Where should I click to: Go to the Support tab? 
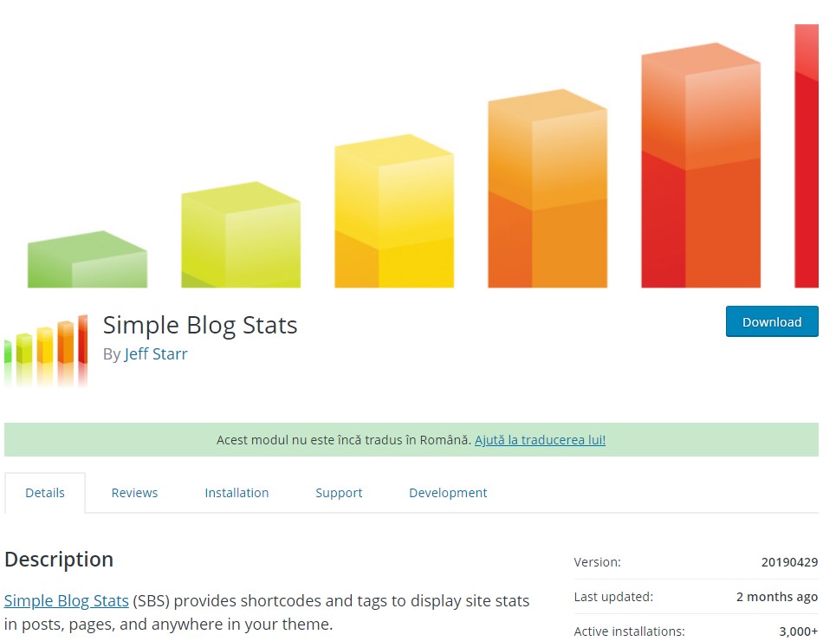click(x=339, y=493)
